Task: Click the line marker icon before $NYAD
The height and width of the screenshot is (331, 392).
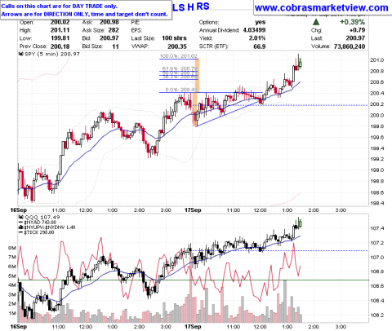Action: coord(20,223)
